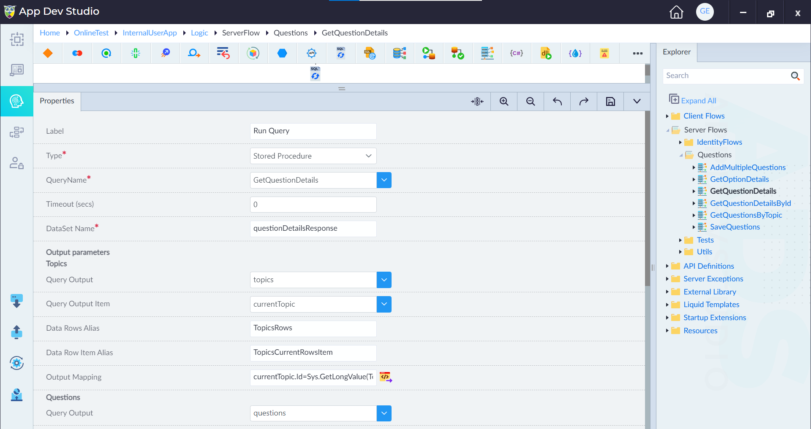Viewport: 811px width, 429px height.
Task: Open the Output Mapping code editor icon
Action: pos(386,377)
